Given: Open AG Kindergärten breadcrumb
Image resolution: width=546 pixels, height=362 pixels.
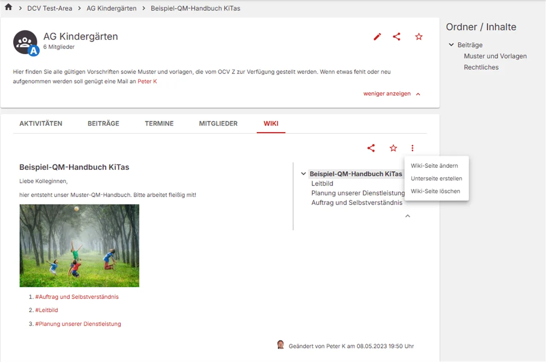Looking at the screenshot, I should coord(111,8).
